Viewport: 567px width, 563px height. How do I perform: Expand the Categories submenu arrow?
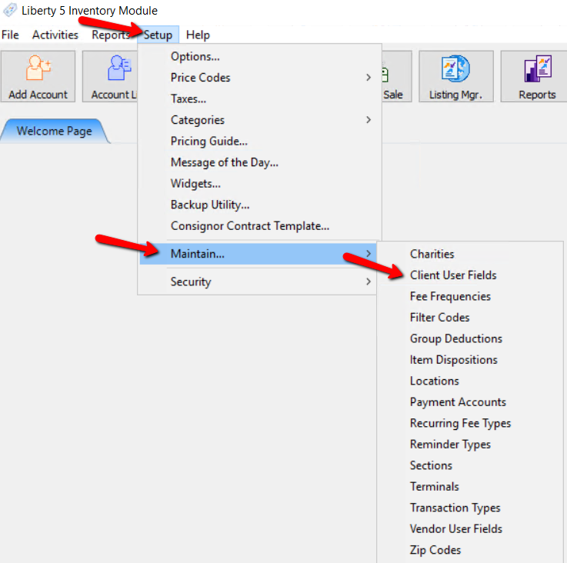pyautogui.click(x=368, y=120)
